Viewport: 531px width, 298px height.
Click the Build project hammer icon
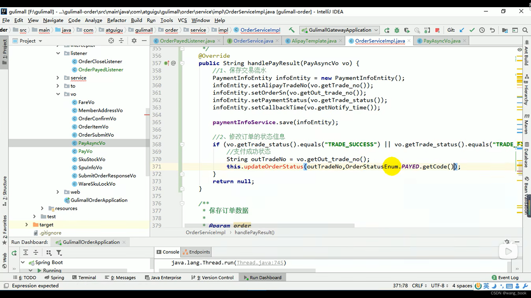pos(291,30)
